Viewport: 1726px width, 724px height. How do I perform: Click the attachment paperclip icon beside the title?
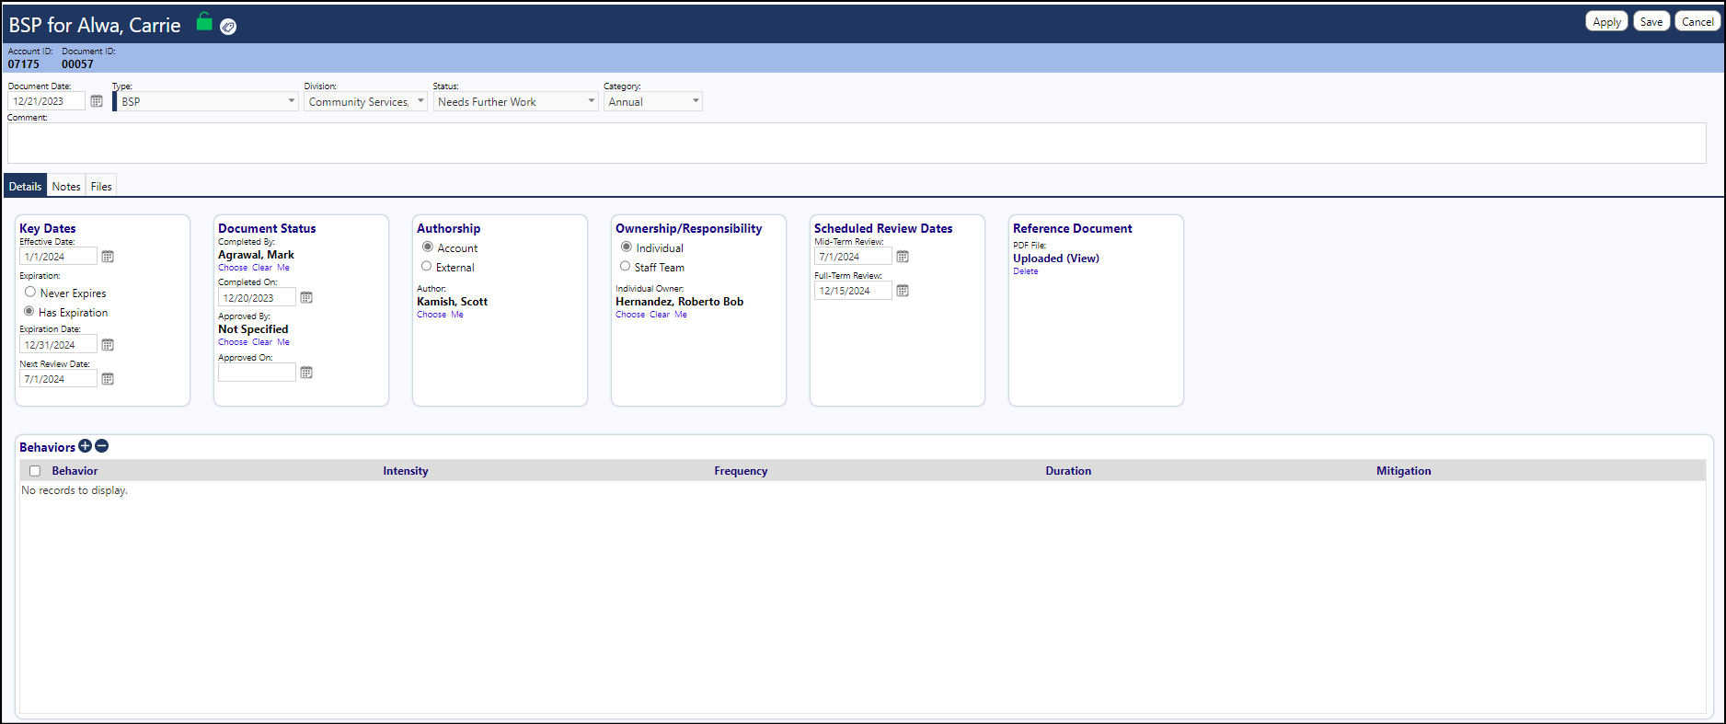pos(228,27)
